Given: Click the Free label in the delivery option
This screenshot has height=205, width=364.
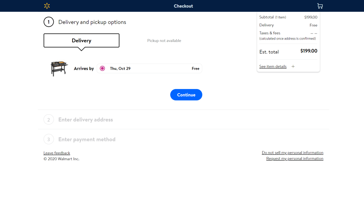Looking at the screenshot, I should coord(196,68).
